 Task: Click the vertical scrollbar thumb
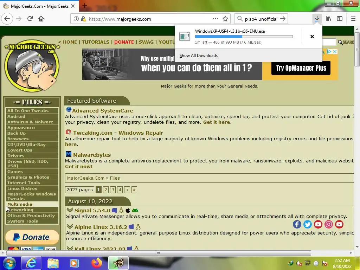click(x=356, y=49)
